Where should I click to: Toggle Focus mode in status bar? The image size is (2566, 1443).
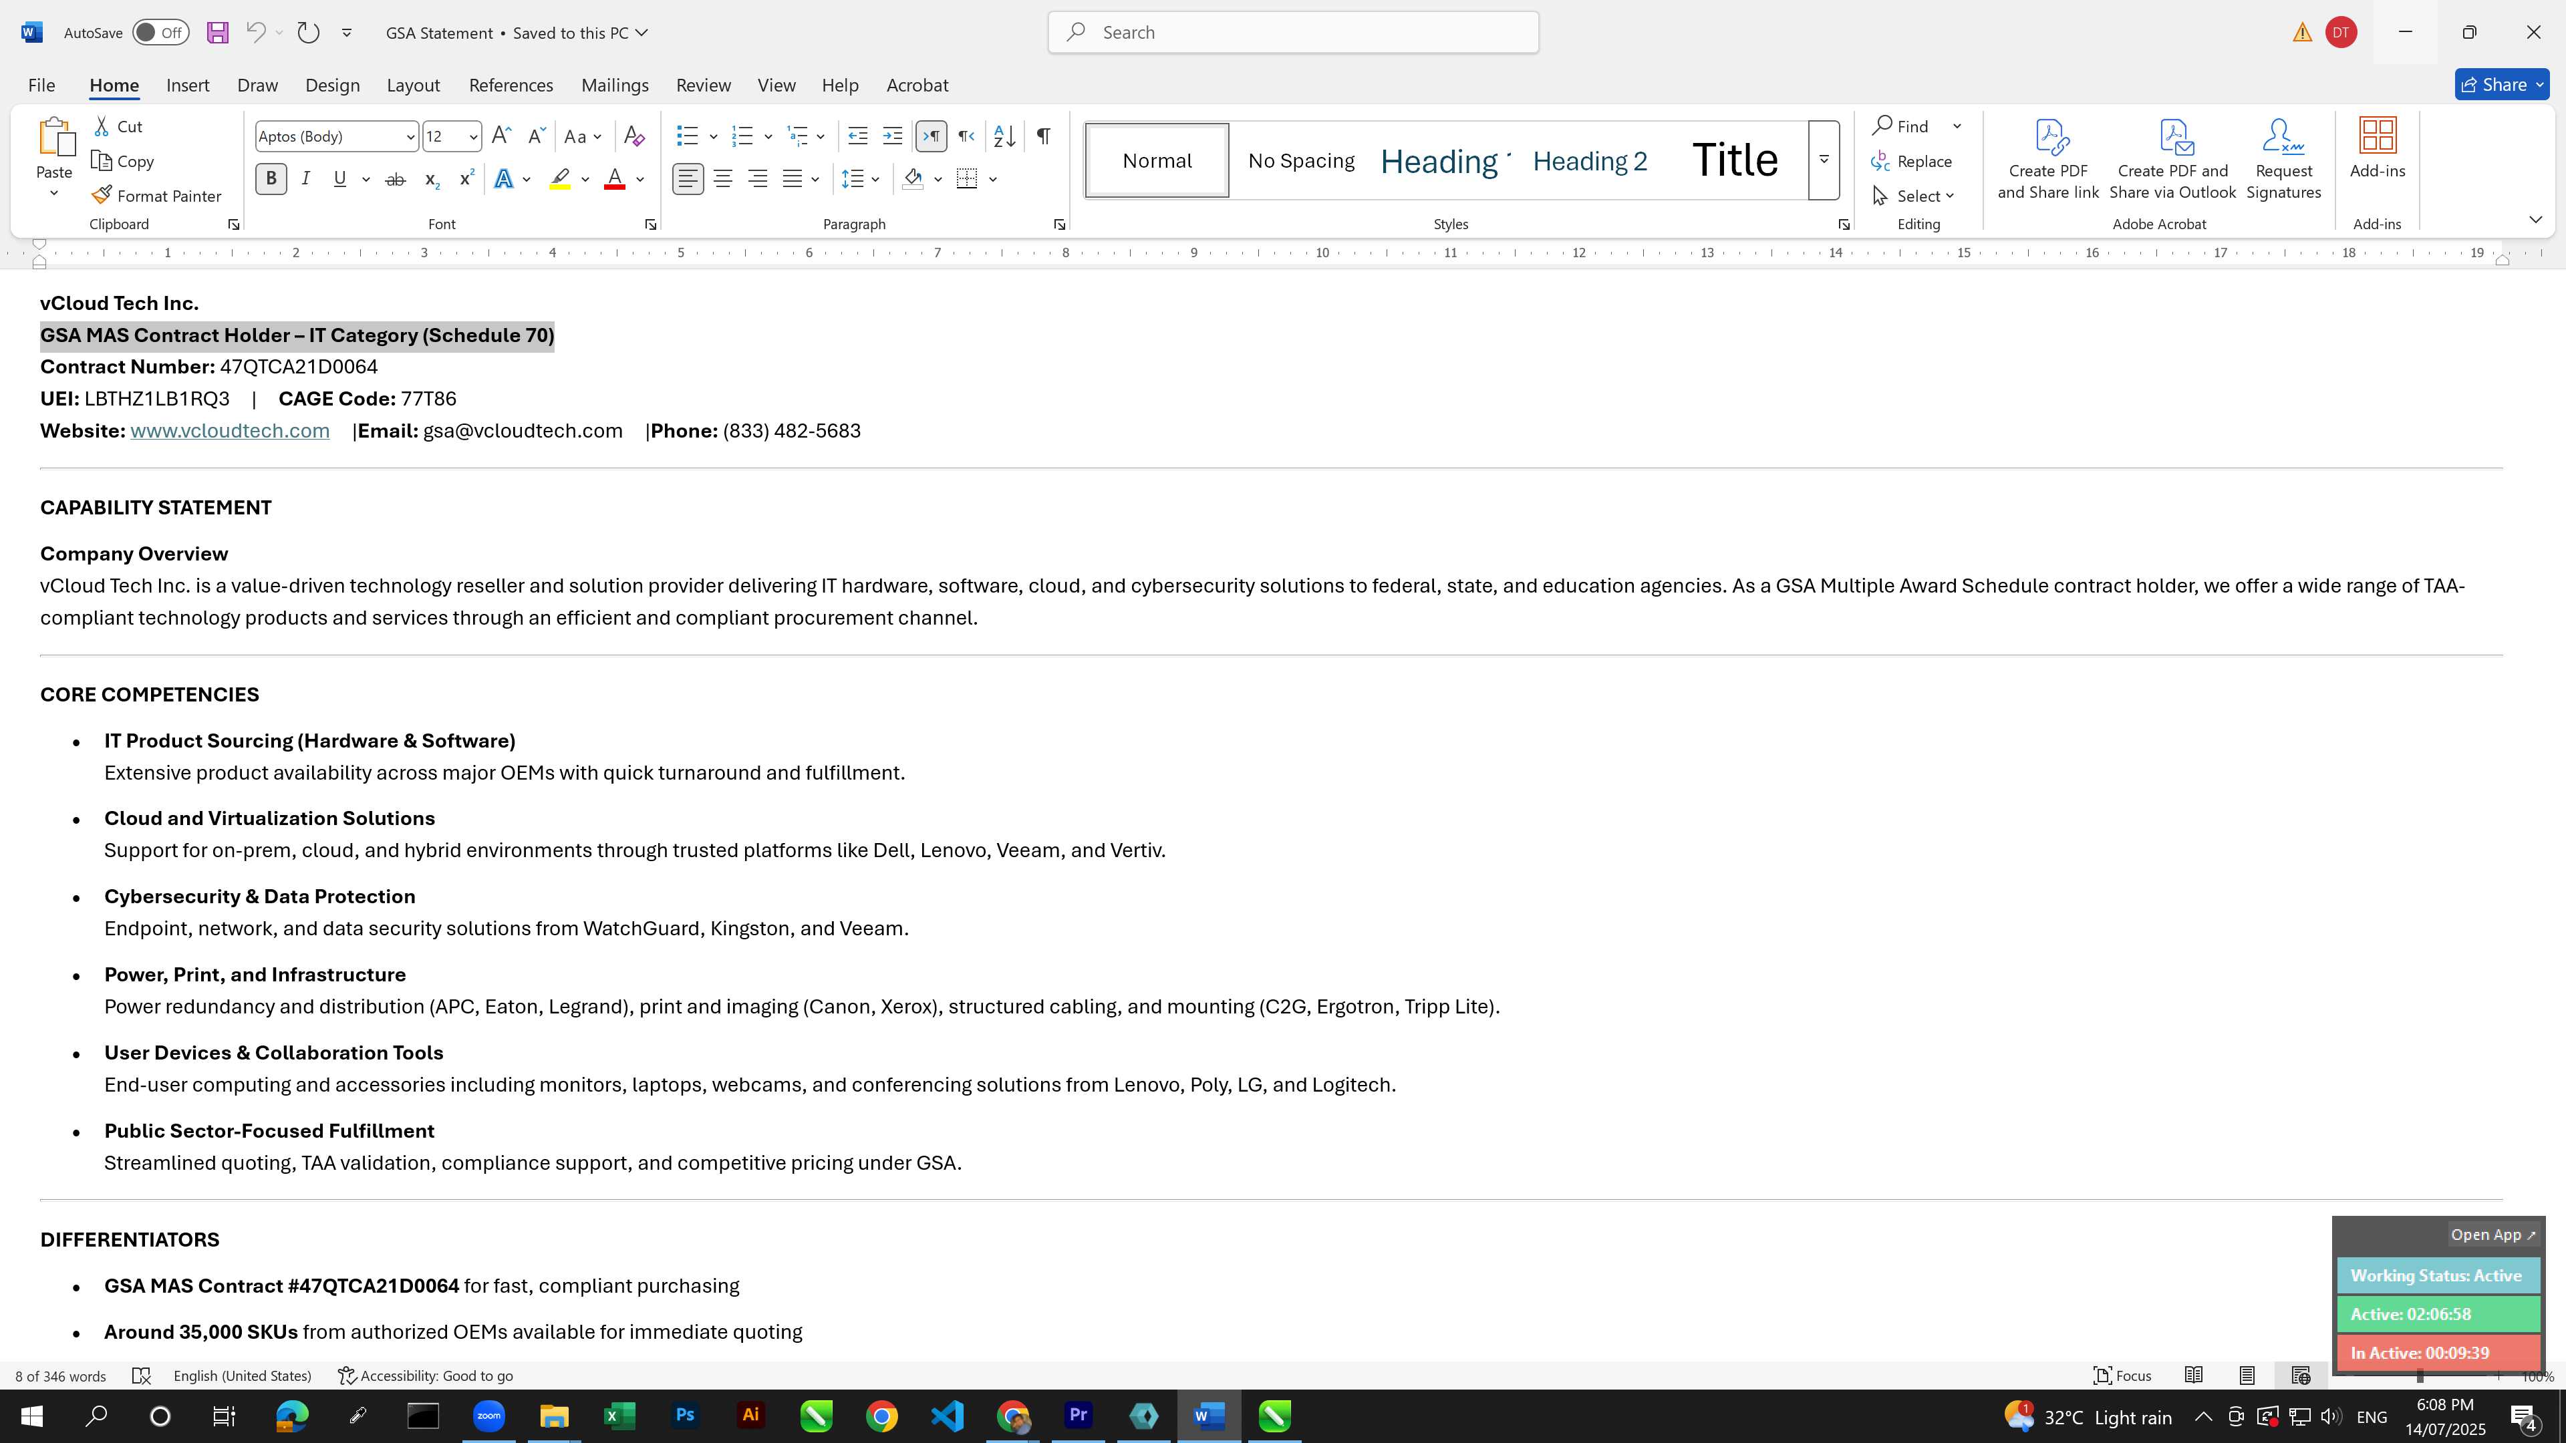coord(2122,1376)
